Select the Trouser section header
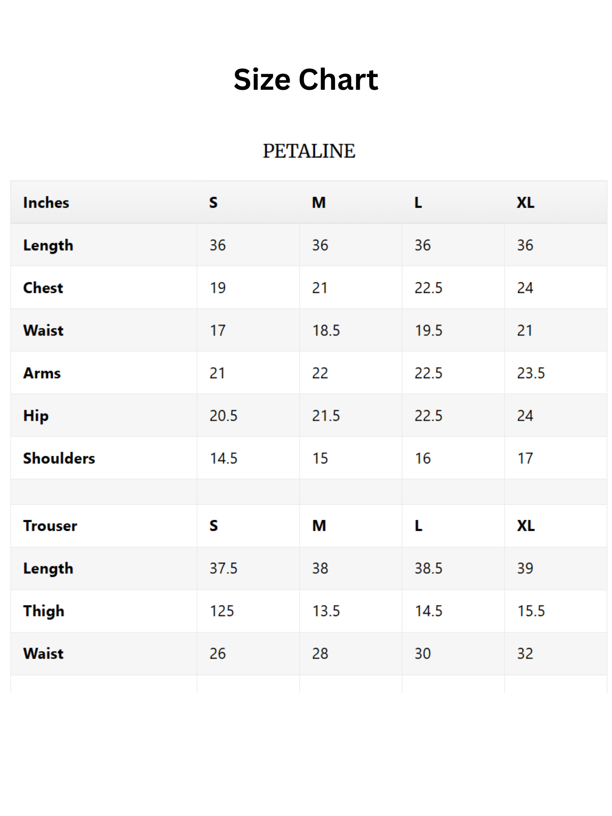This screenshot has height=816, width=612. point(50,526)
